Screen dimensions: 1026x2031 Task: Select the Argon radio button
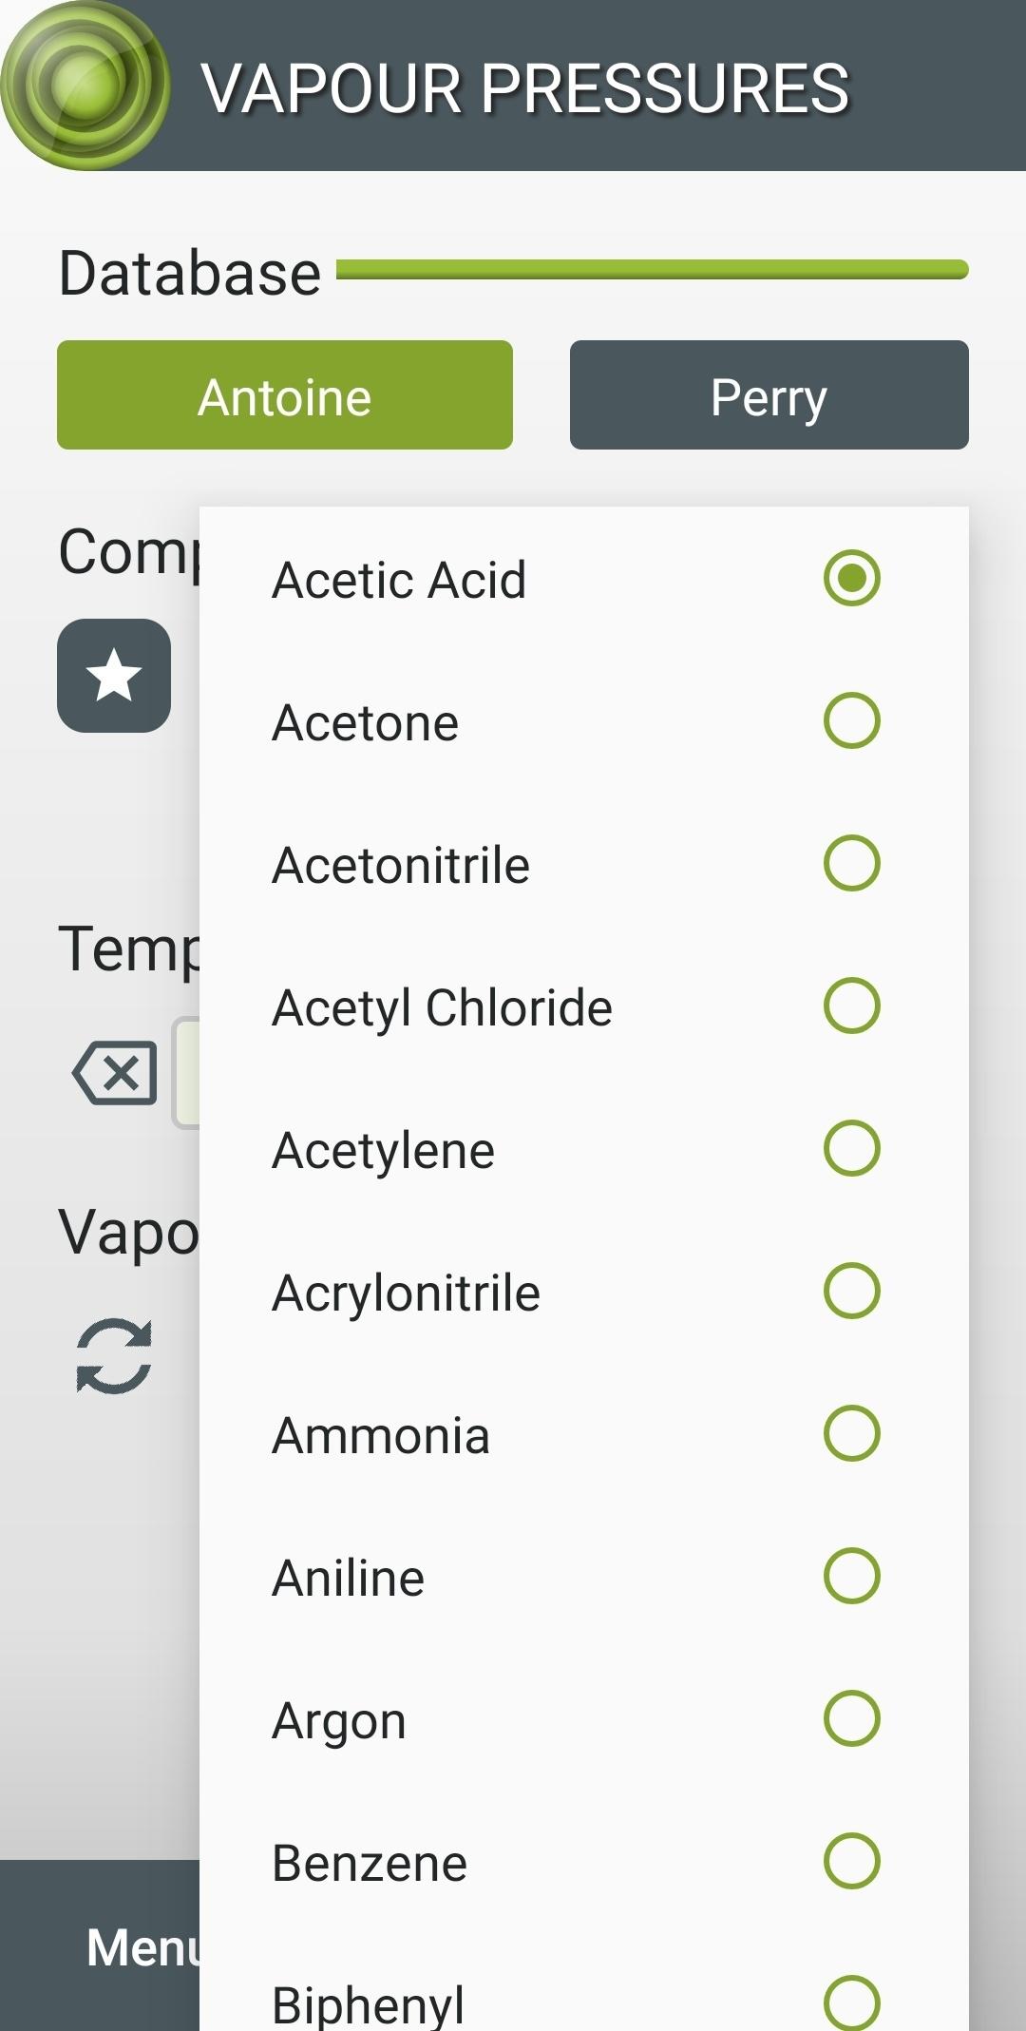tap(852, 1718)
